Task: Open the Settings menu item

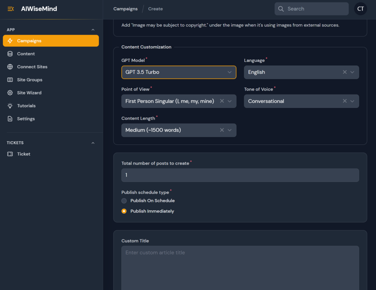Action: tap(26, 119)
